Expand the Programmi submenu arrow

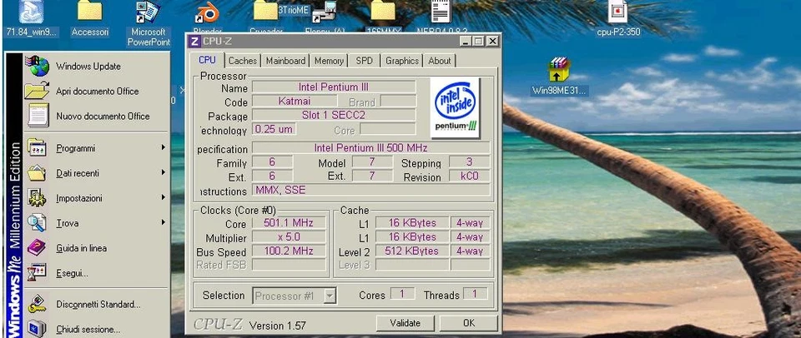[164, 148]
